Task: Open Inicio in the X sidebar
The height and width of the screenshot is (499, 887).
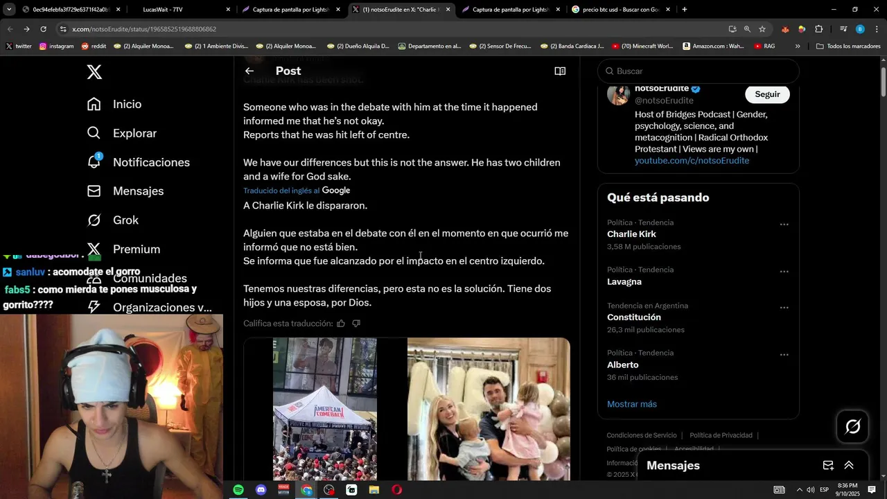Action: pos(114,104)
